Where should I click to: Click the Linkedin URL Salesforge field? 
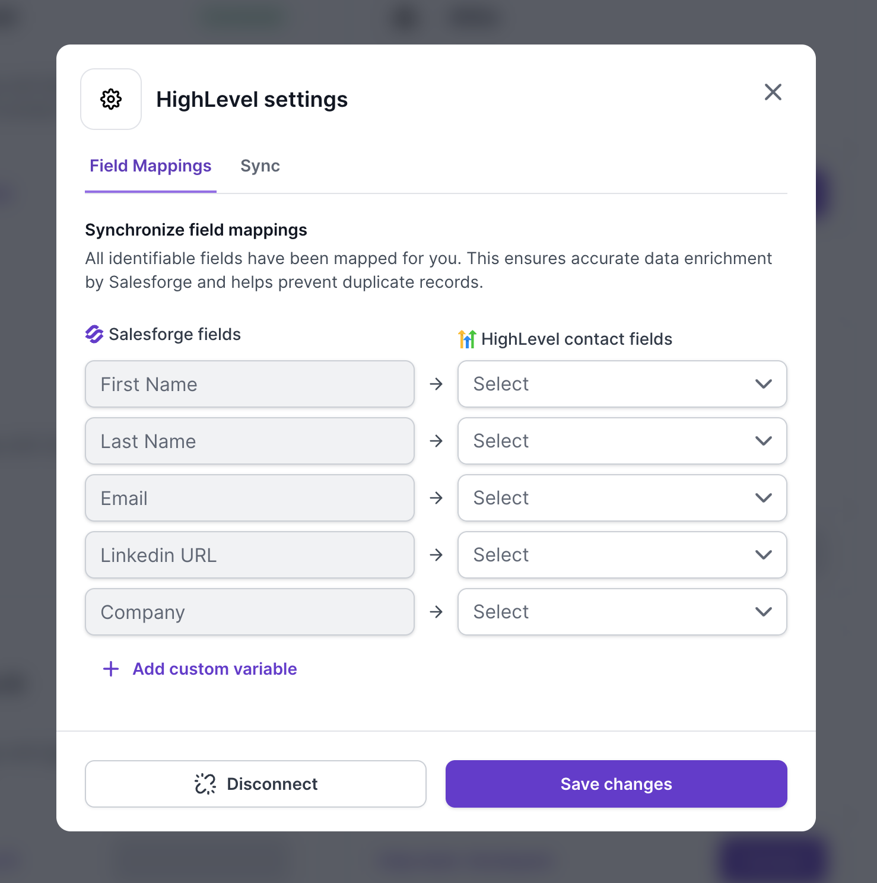pyautogui.click(x=249, y=555)
